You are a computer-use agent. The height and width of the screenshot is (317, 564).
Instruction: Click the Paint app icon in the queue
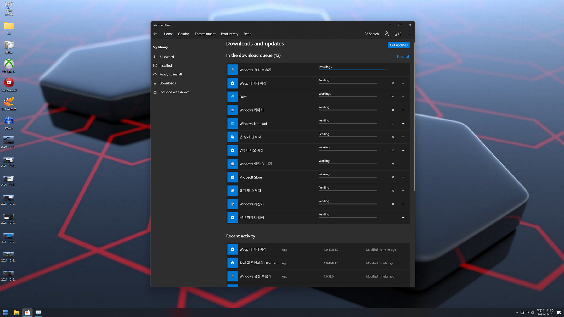point(233,97)
